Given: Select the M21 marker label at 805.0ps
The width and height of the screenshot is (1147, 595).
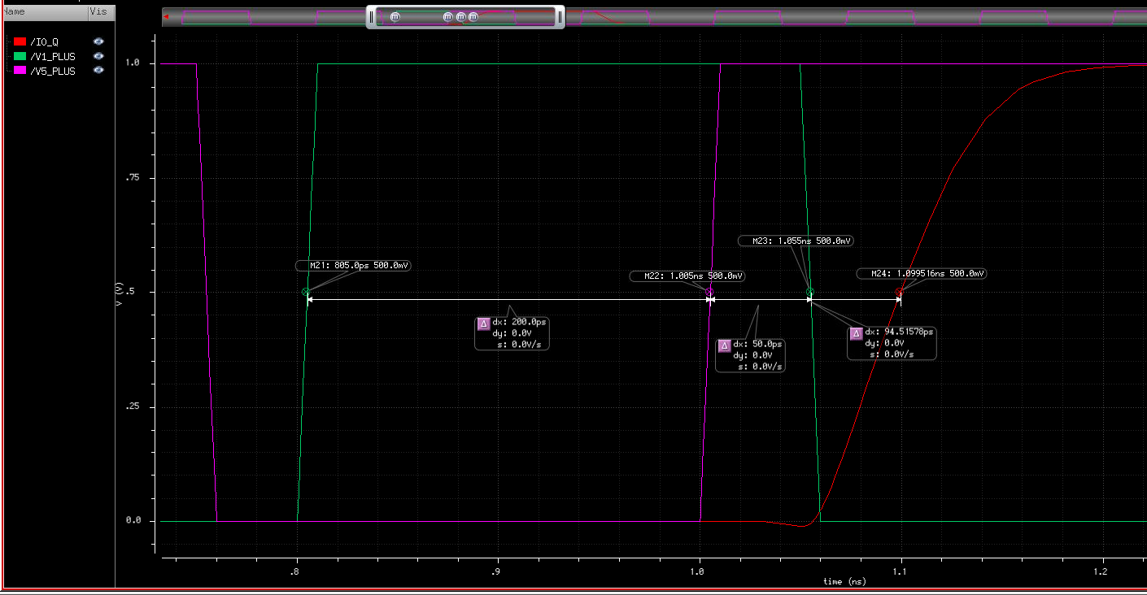Looking at the screenshot, I should coord(352,266).
